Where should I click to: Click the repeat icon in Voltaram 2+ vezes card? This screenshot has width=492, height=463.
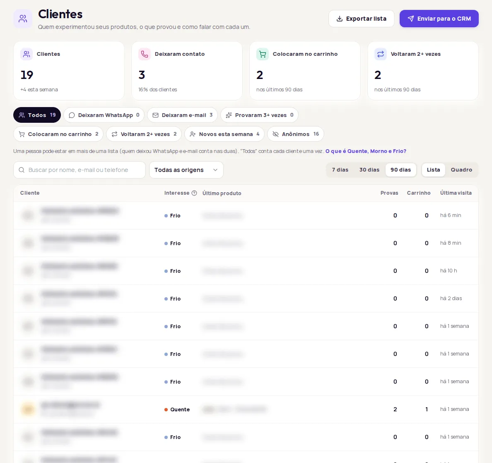pyautogui.click(x=381, y=54)
